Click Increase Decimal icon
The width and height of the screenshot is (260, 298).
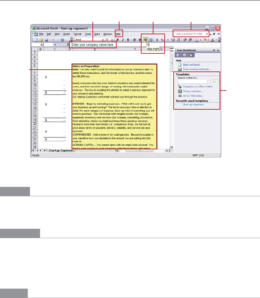173,40
